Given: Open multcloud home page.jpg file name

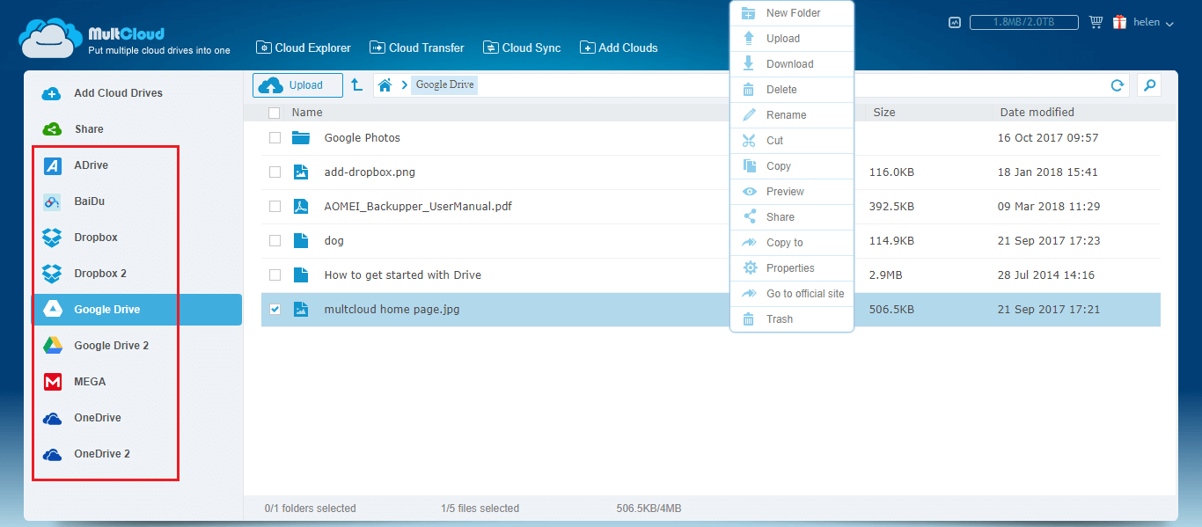Looking at the screenshot, I should [392, 310].
